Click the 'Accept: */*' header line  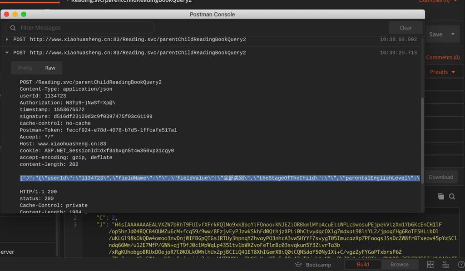tap(36, 137)
